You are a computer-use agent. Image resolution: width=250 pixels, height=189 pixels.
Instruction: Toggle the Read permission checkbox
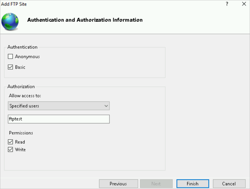(10, 142)
